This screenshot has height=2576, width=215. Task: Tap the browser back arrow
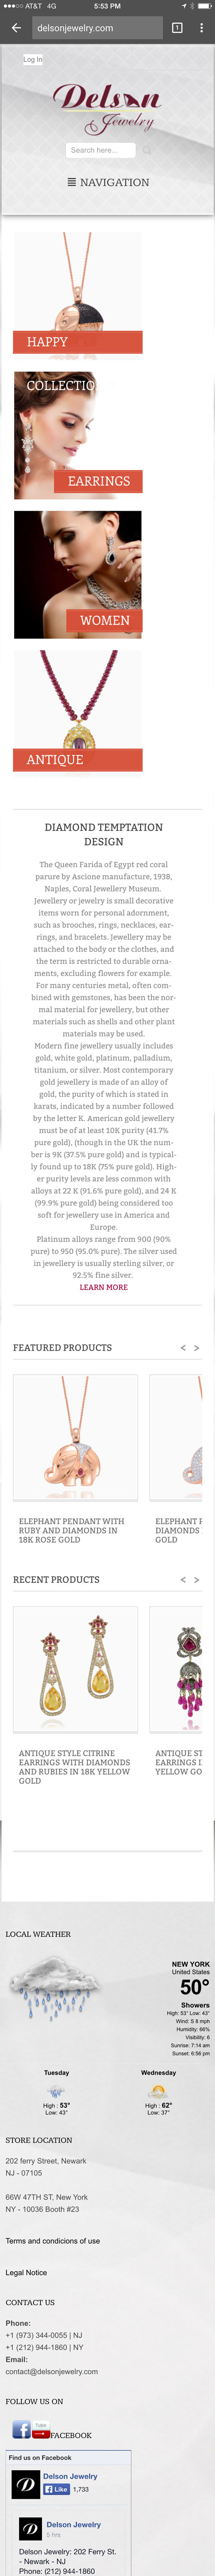[x=16, y=28]
